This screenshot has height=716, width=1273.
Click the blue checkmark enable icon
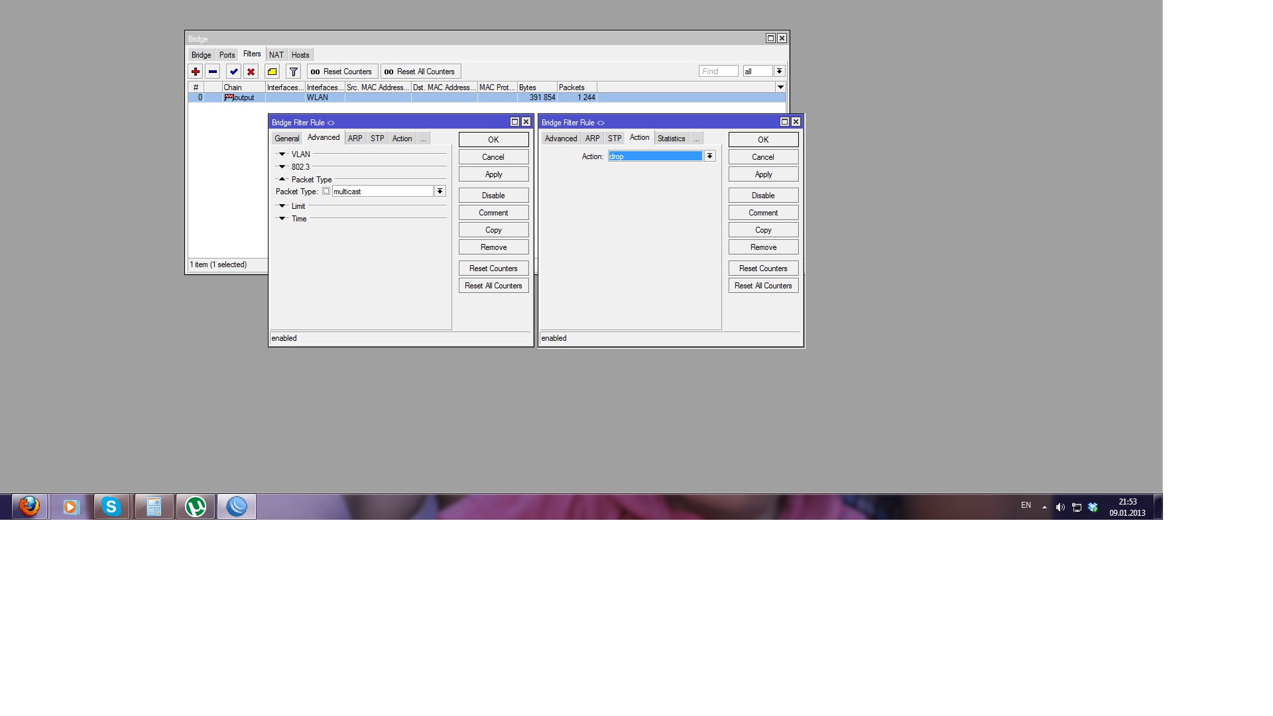(233, 72)
